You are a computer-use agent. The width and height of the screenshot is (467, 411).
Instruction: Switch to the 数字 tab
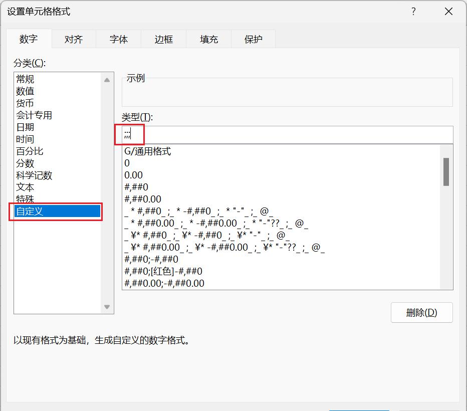(x=29, y=39)
